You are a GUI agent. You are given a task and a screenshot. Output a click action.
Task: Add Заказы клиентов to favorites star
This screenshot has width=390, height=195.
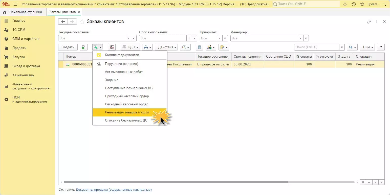(82, 22)
